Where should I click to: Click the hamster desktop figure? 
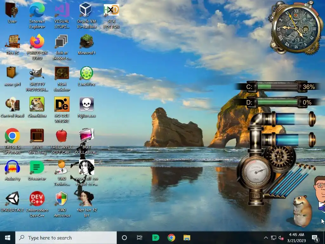pos(302,211)
